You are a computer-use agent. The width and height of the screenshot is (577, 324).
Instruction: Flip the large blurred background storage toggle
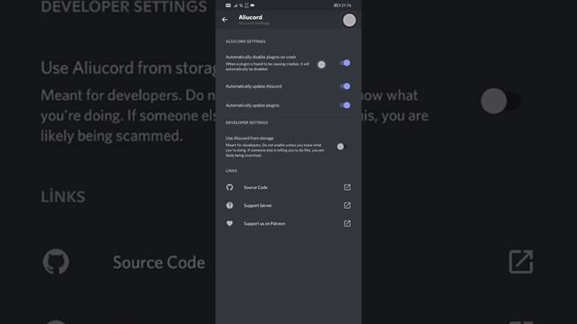[500, 101]
